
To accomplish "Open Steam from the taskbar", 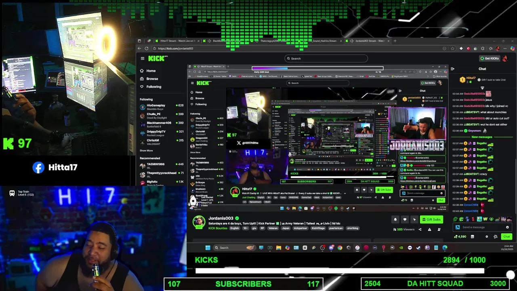I will coord(418,248).
